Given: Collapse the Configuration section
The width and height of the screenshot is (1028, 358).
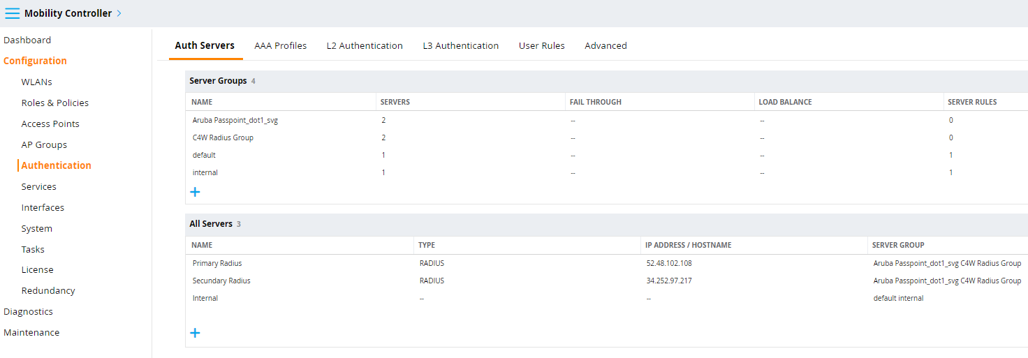Looking at the screenshot, I should tap(35, 61).
